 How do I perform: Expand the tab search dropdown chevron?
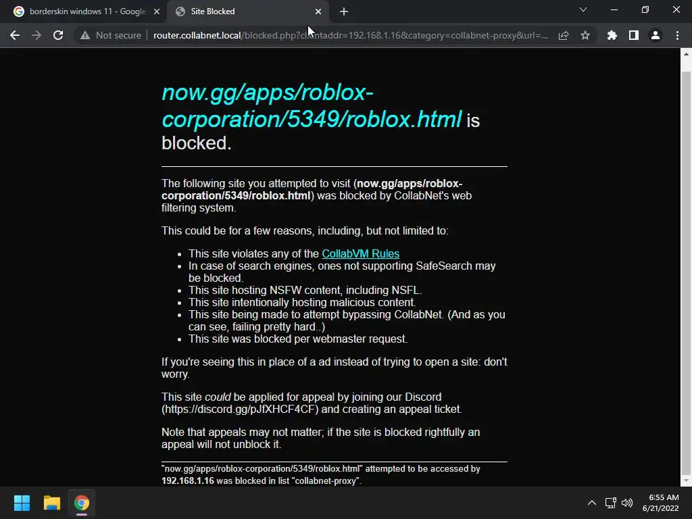[x=583, y=9]
